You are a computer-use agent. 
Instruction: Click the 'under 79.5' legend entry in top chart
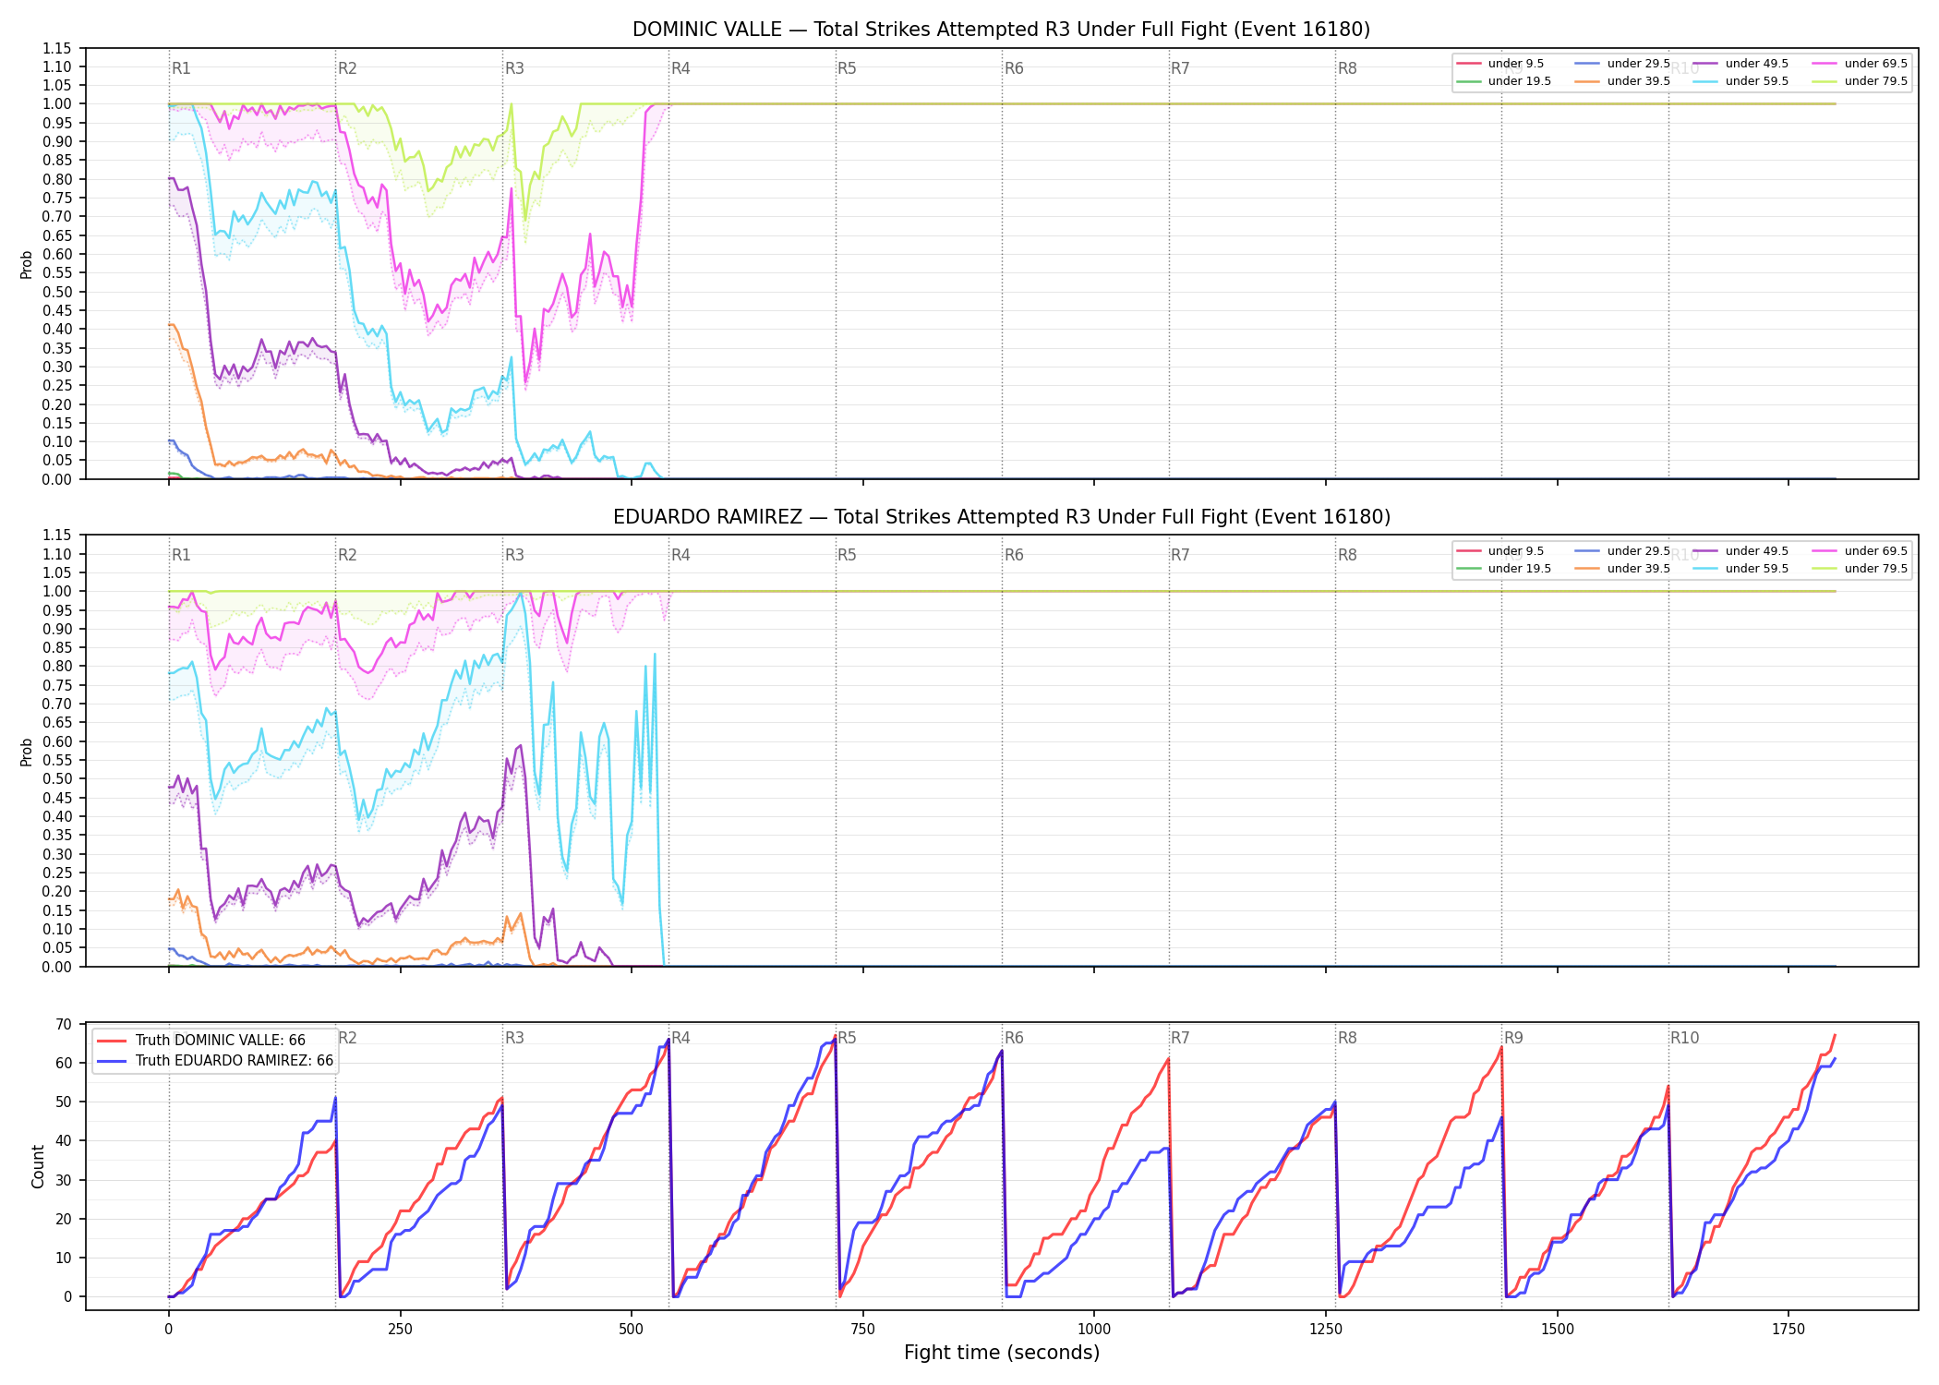pos(1858,81)
